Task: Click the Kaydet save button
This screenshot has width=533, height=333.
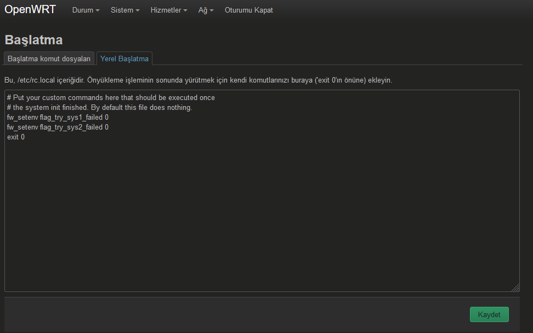Action: 489,314
